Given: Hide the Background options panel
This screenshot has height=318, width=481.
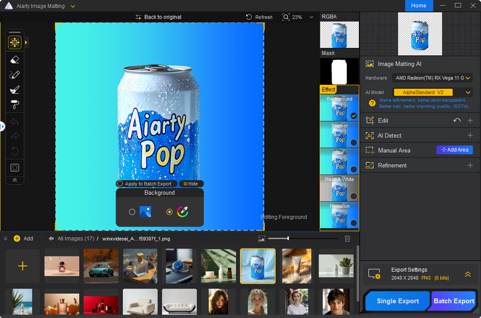Looking at the screenshot, I should 191,184.
